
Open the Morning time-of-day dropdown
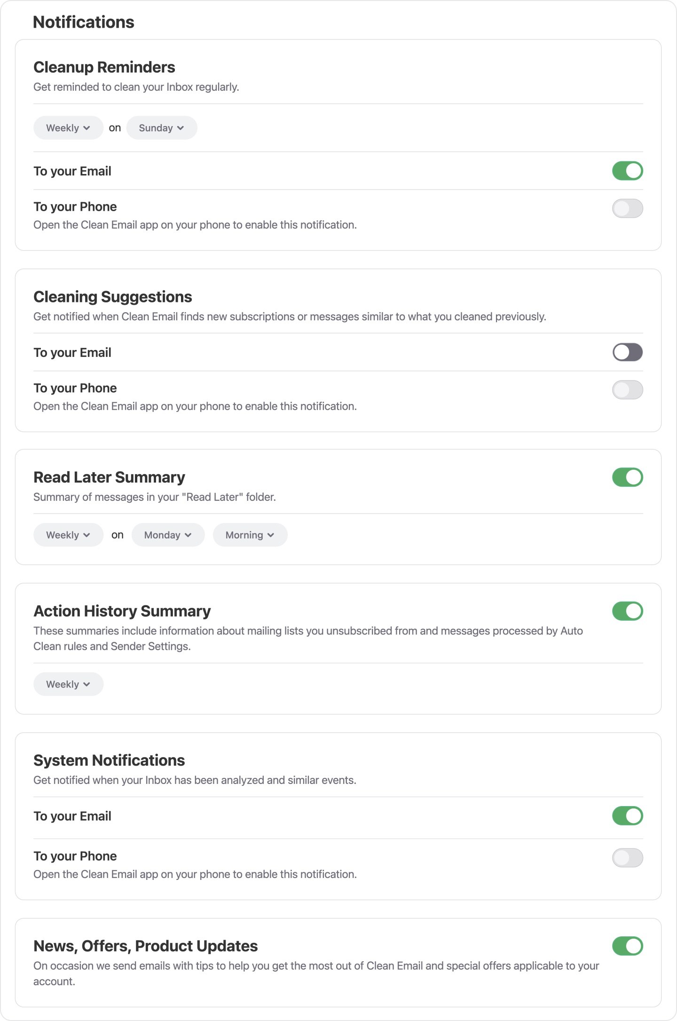pos(249,535)
